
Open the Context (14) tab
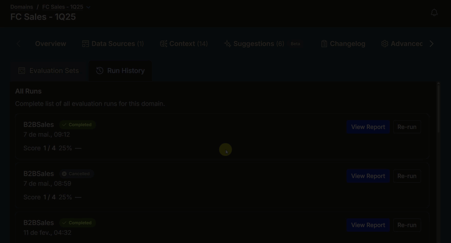tap(184, 44)
